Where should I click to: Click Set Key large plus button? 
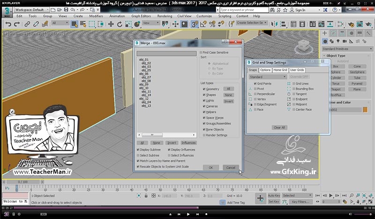tap(261, 198)
